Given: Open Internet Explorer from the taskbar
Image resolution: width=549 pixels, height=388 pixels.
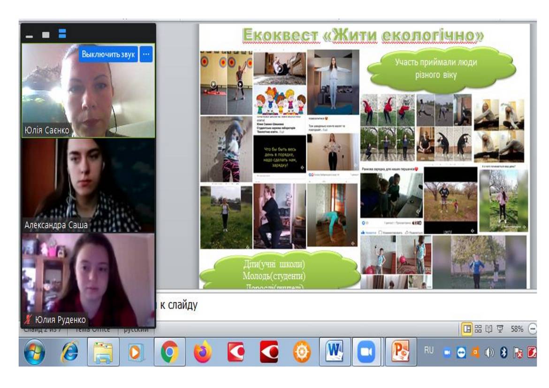Looking at the screenshot, I should [x=70, y=352].
